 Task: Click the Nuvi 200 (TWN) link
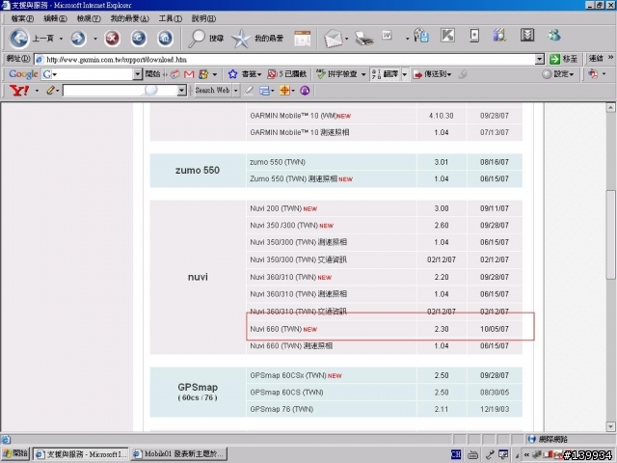(276, 208)
